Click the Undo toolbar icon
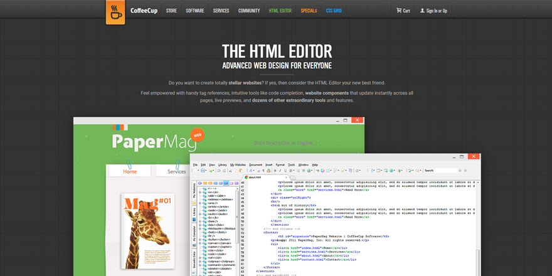 [219, 171]
